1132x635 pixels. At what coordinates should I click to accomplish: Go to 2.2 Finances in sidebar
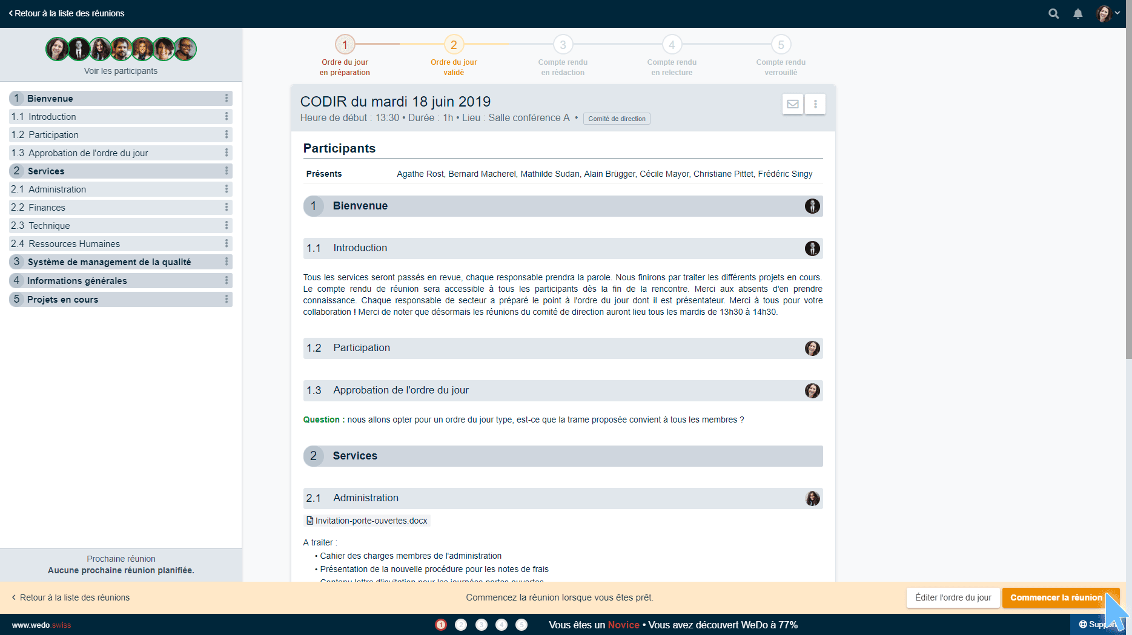tap(121, 207)
